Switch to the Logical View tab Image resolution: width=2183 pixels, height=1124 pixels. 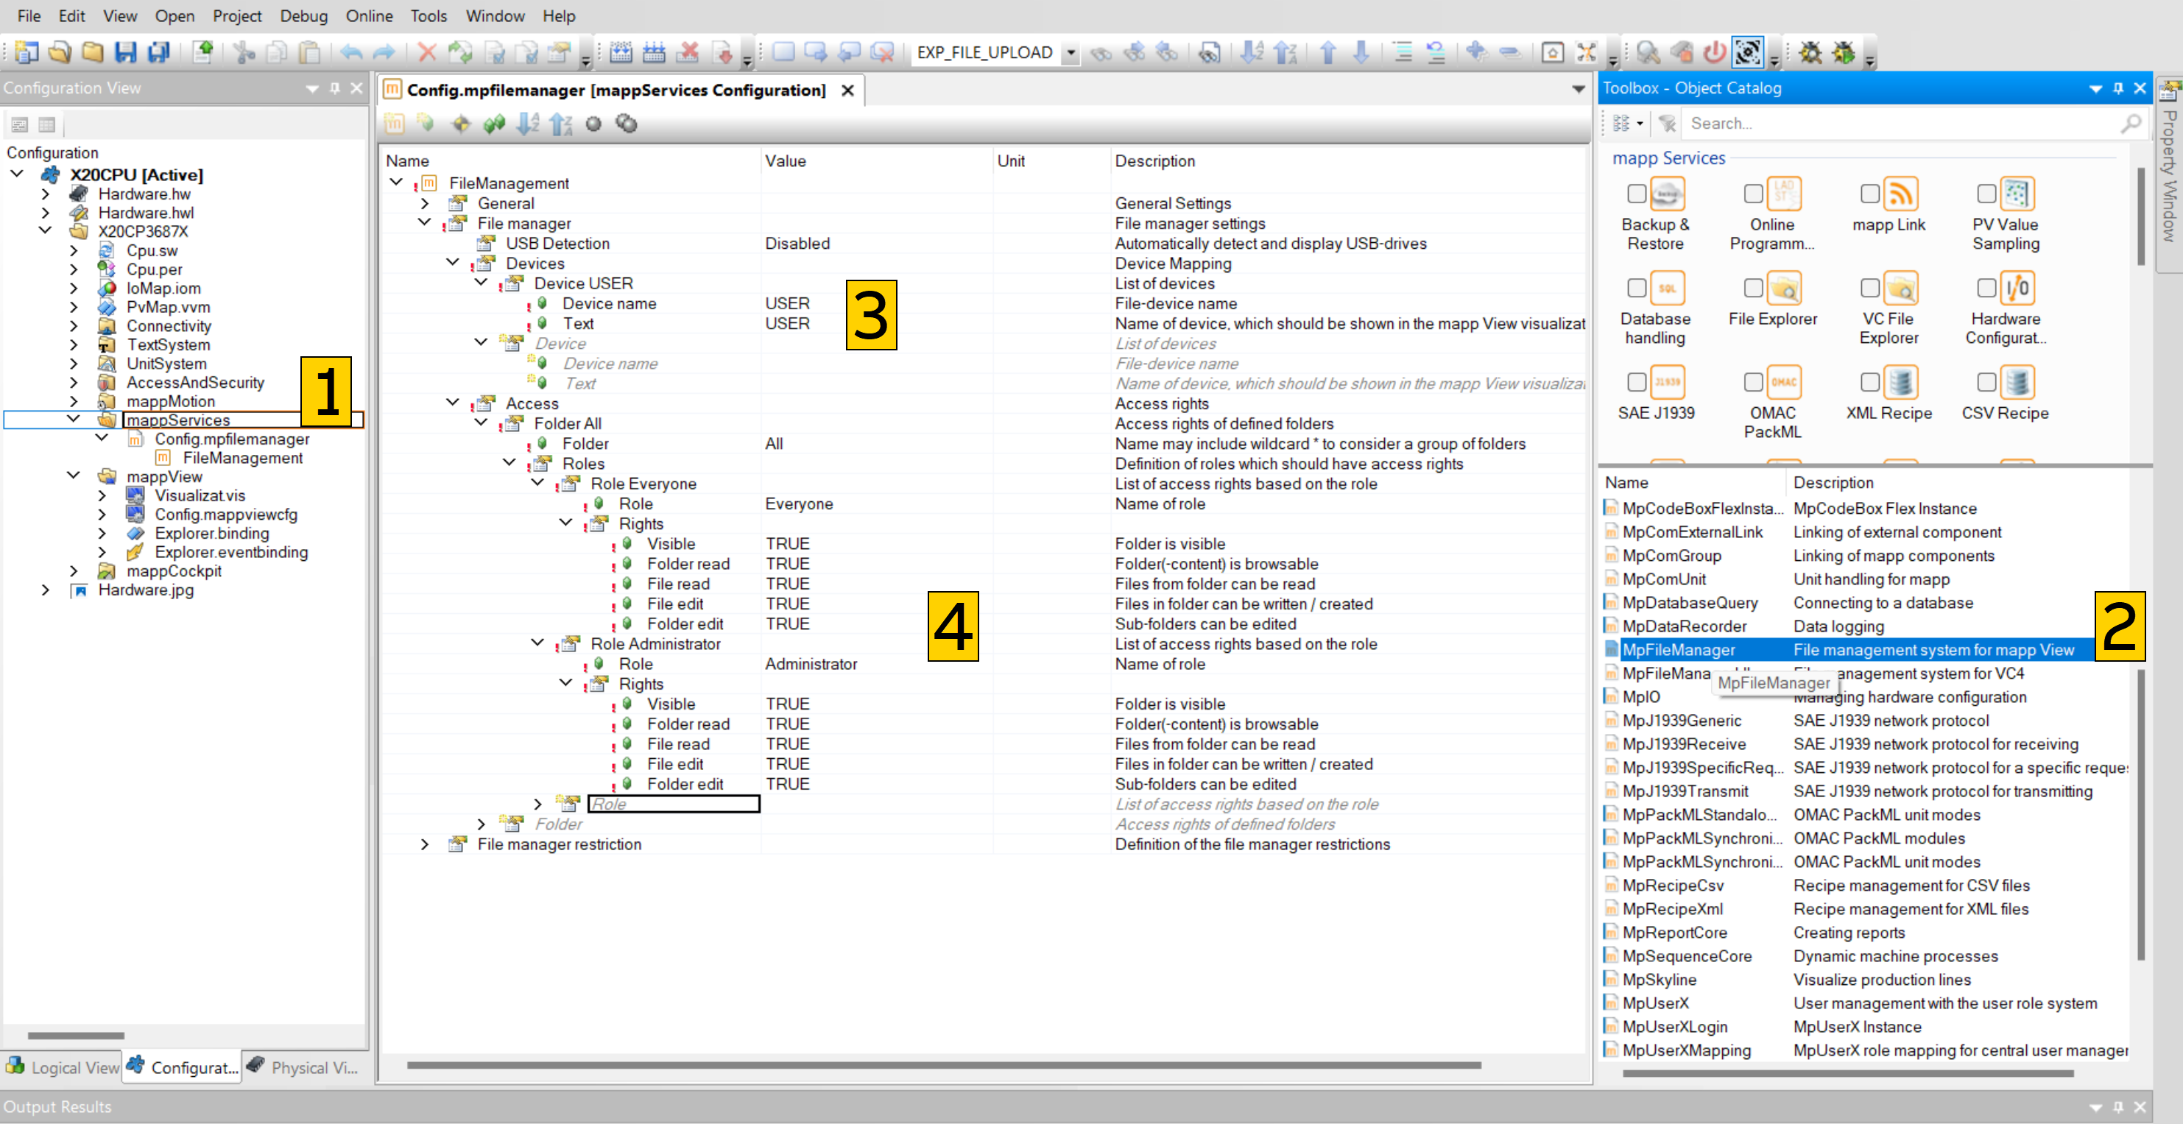(63, 1067)
